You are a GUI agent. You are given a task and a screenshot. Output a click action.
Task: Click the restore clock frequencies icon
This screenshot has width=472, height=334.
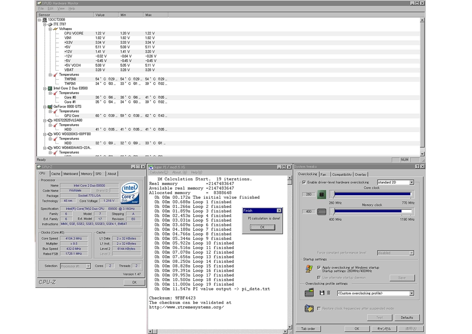pyautogui.click(x=309, y=309)
